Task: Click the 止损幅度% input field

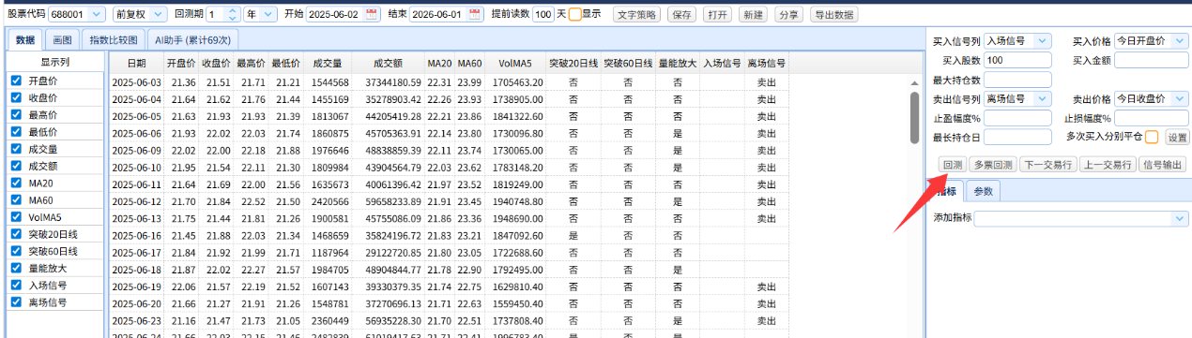Action: click(x=1152, y=118)
